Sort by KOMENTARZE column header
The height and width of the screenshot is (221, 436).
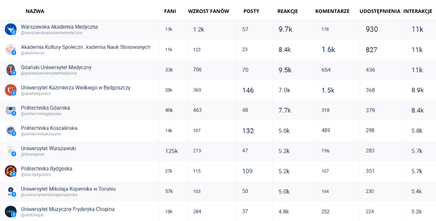coord(332,11)
